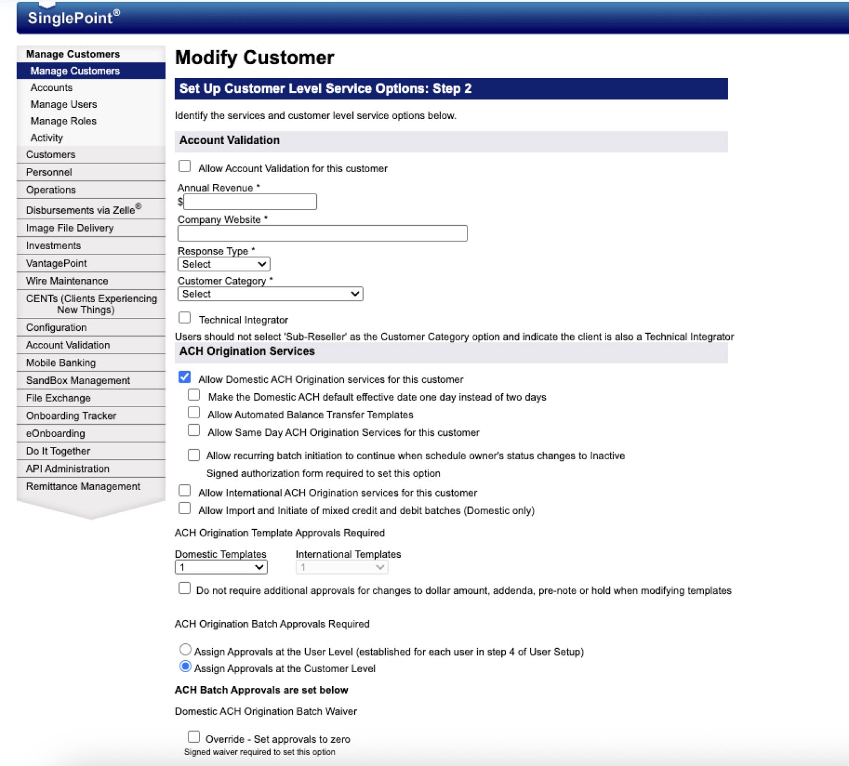
Task: Open API Administration menu section
Action: click(91, 468)
